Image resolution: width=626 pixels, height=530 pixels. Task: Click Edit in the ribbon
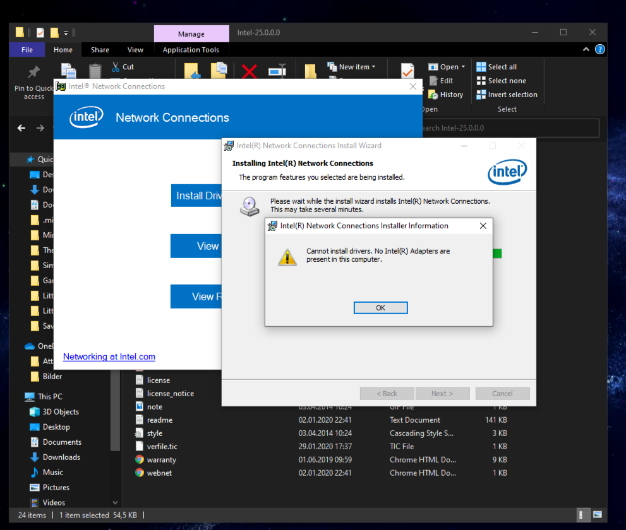[441, 81]
